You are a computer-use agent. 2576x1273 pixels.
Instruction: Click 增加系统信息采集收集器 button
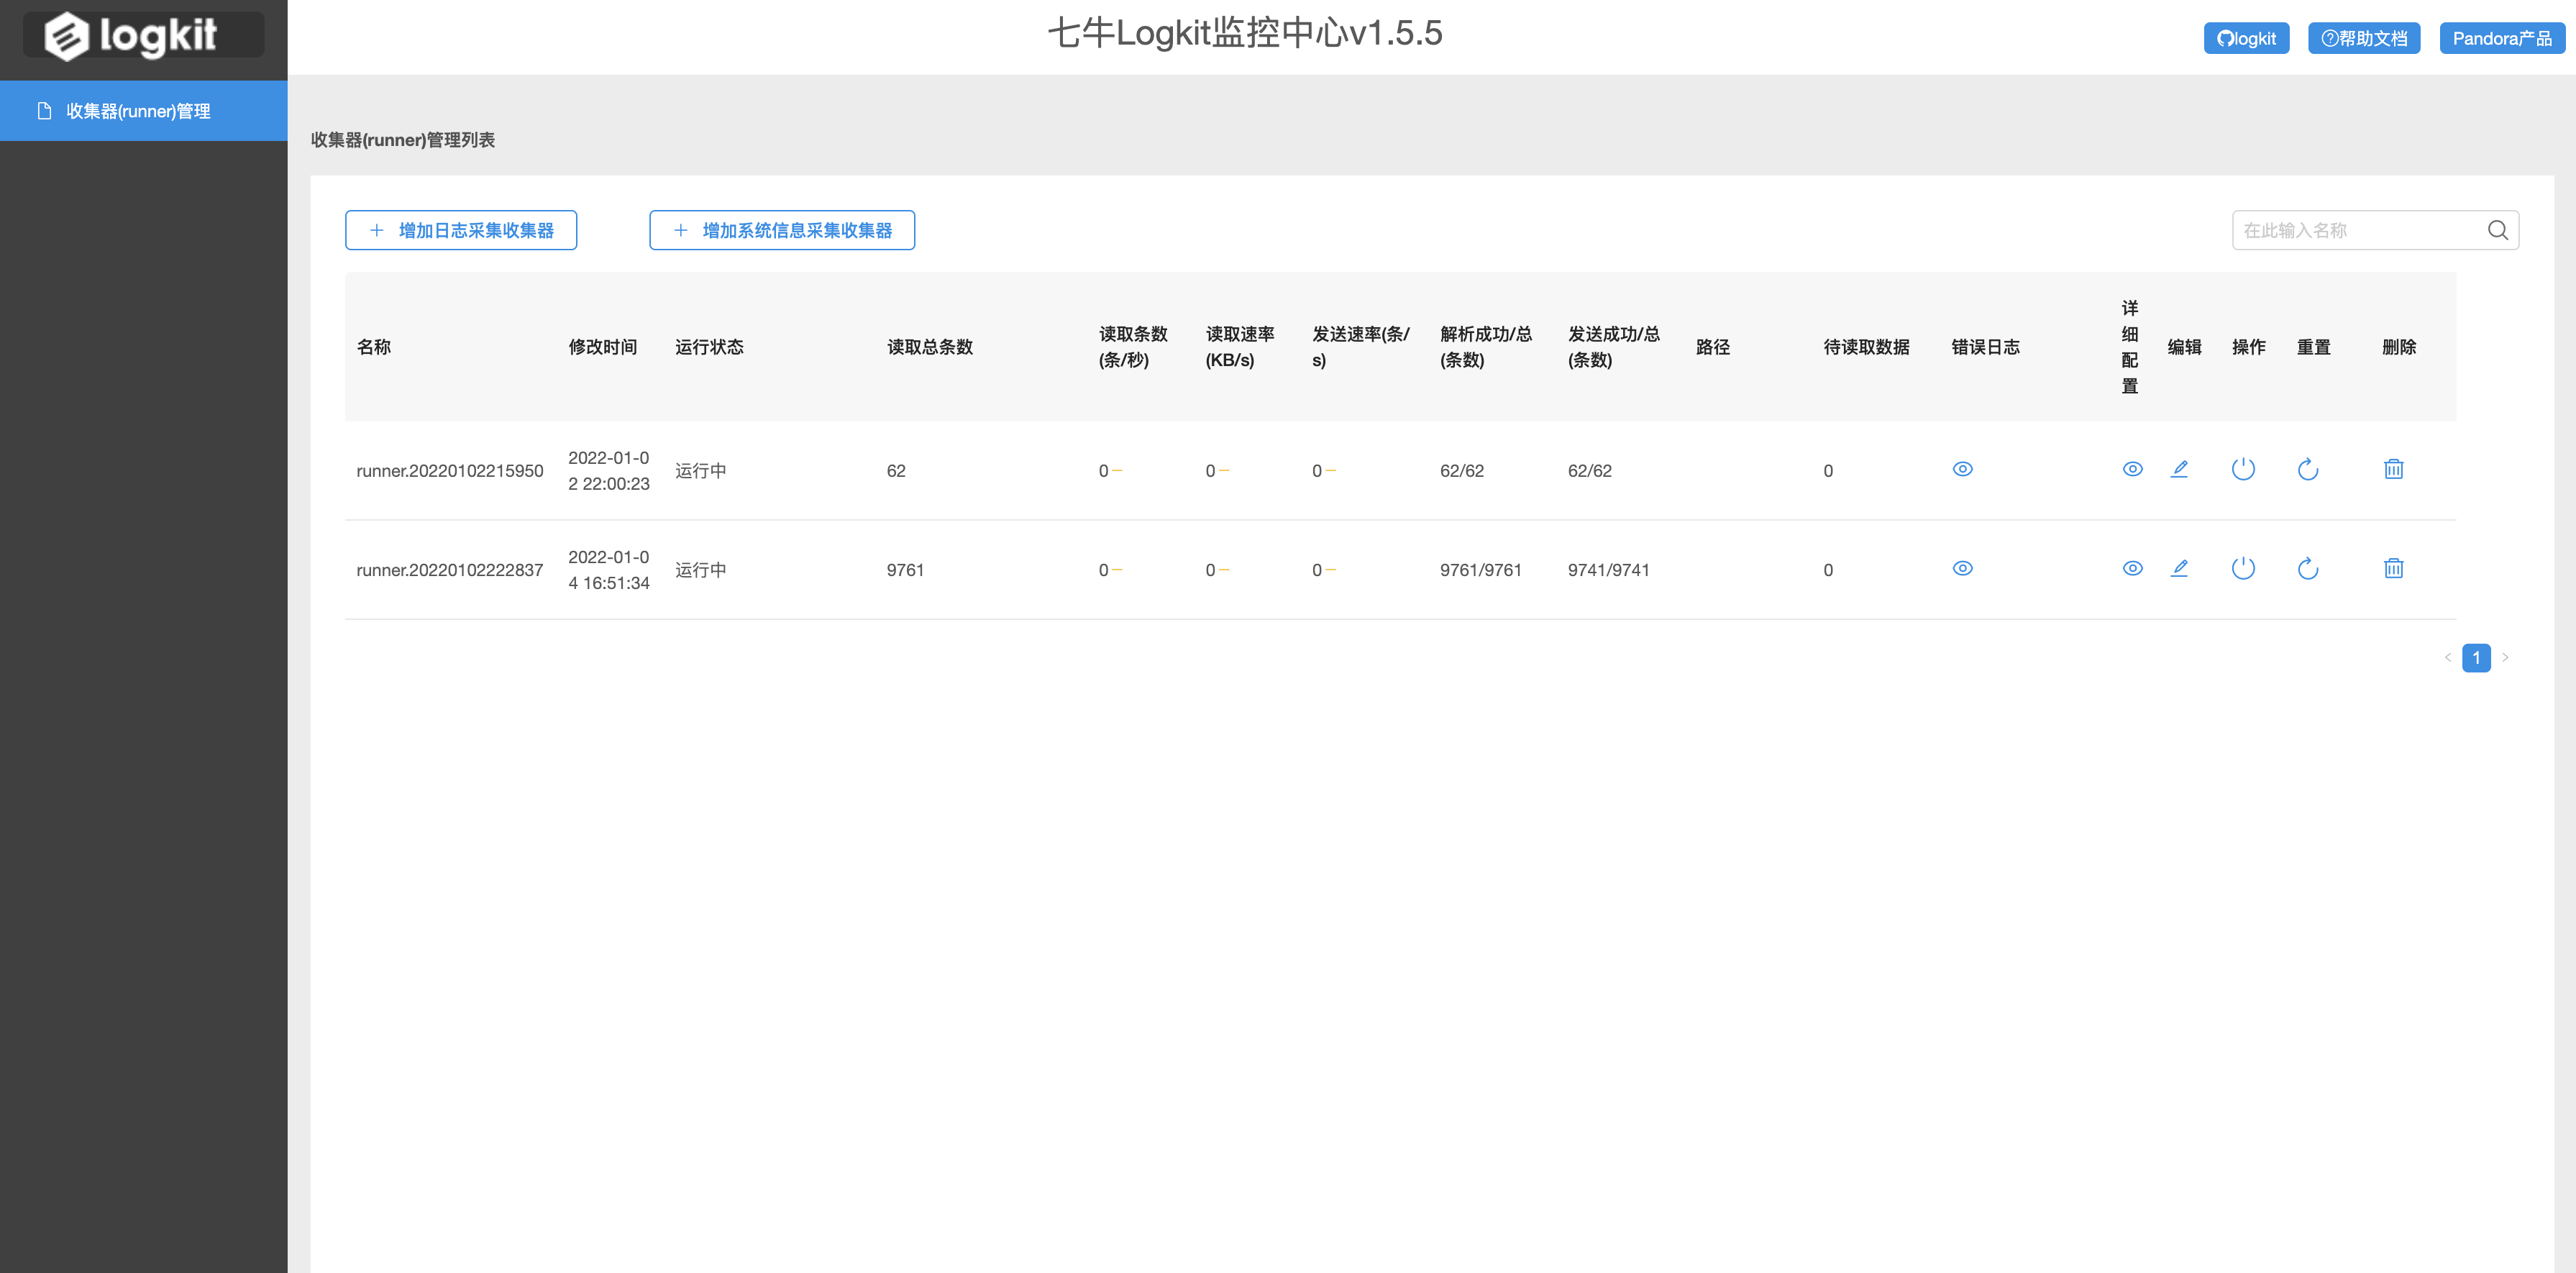click(782, 230)
